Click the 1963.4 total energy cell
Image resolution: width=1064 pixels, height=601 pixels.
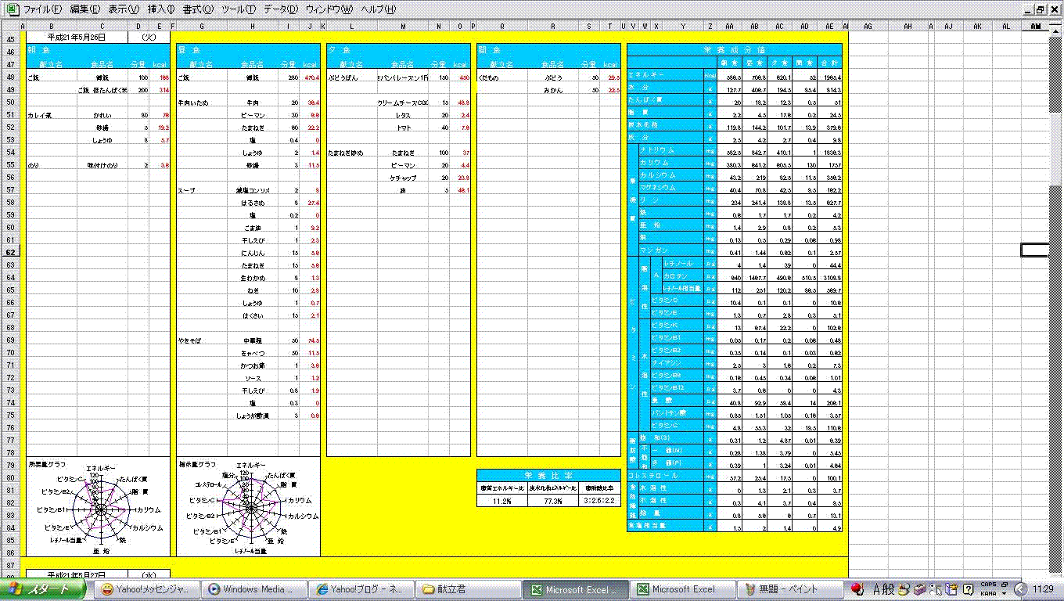tap(829, 75)
